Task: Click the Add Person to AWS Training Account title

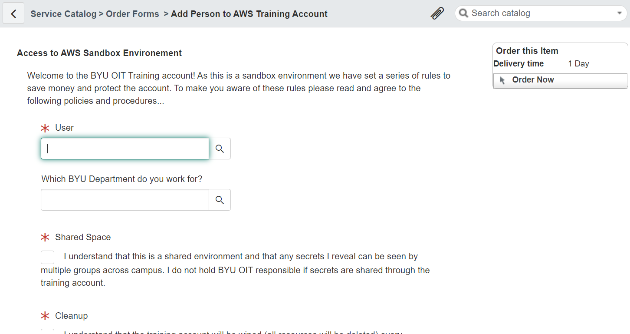Action: (249, 14)
